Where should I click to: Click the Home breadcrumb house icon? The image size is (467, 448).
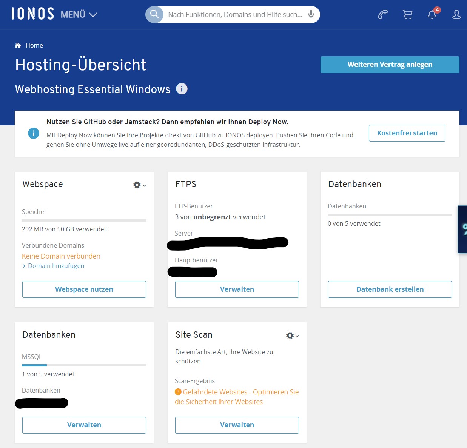18,45
